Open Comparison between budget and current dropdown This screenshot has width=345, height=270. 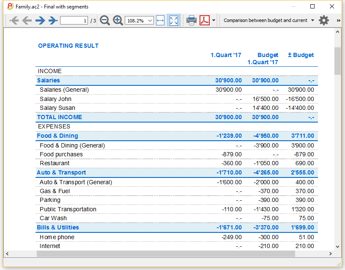269,20
